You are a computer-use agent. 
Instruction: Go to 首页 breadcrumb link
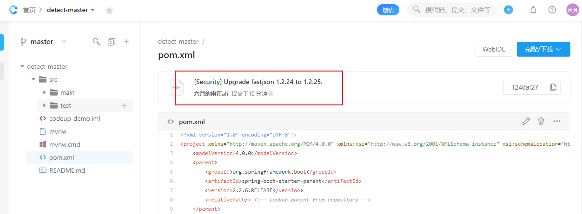pos(29,10)
